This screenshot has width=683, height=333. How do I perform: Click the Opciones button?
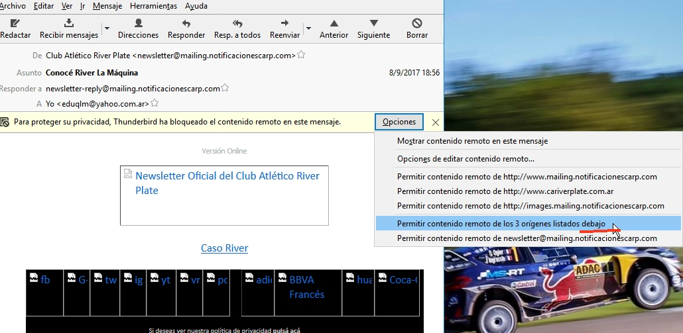click(399, 122)
